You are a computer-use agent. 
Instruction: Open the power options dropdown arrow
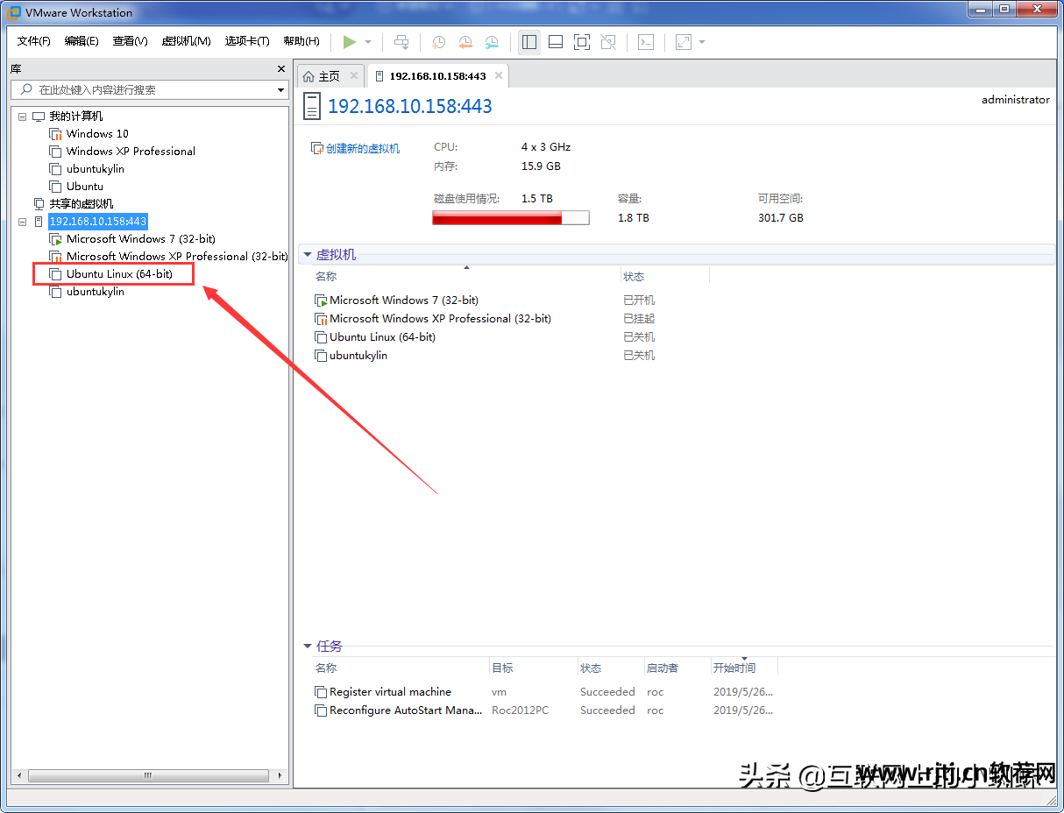coord(368,42)
